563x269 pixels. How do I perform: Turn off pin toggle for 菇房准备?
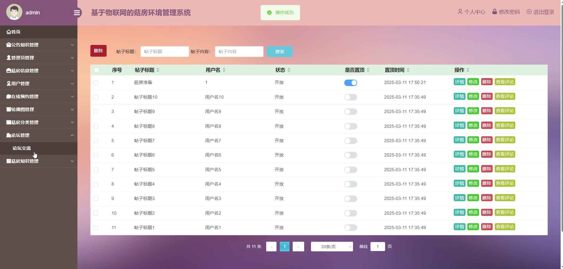[x=350, y=83]
